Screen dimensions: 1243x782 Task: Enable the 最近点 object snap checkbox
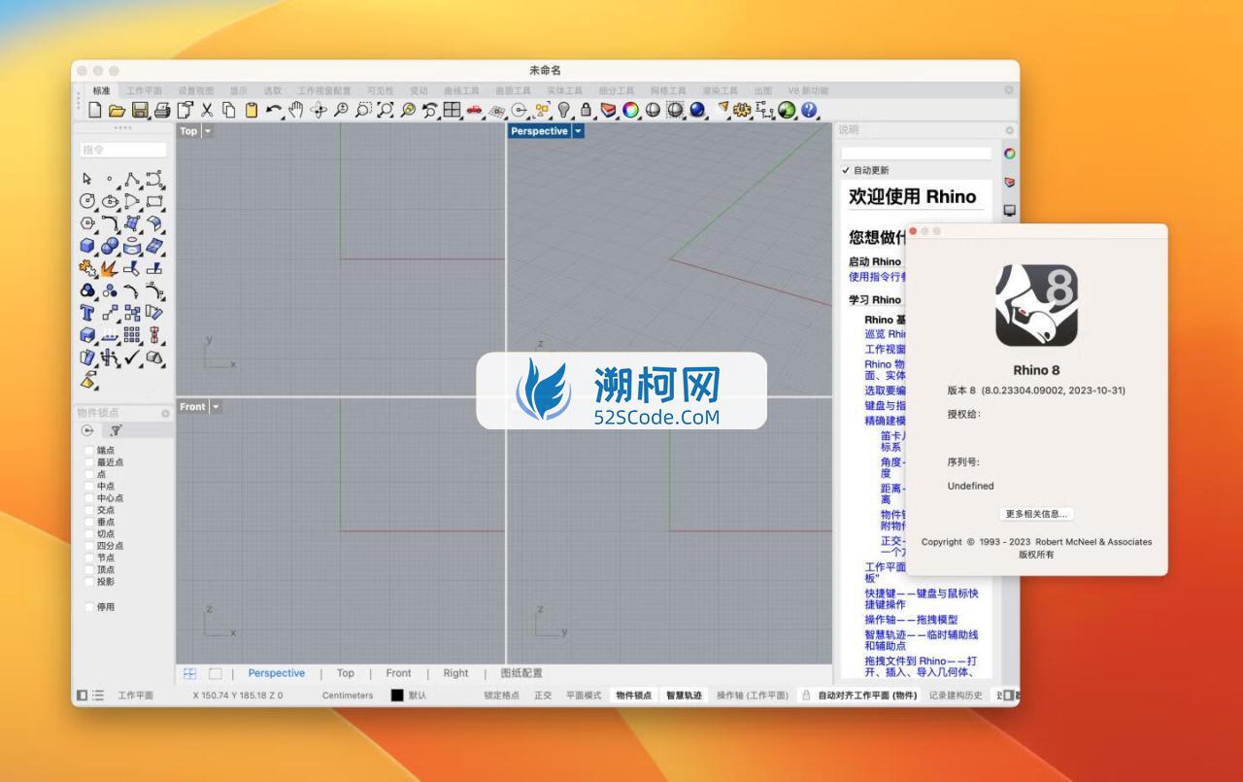(89, 462)
